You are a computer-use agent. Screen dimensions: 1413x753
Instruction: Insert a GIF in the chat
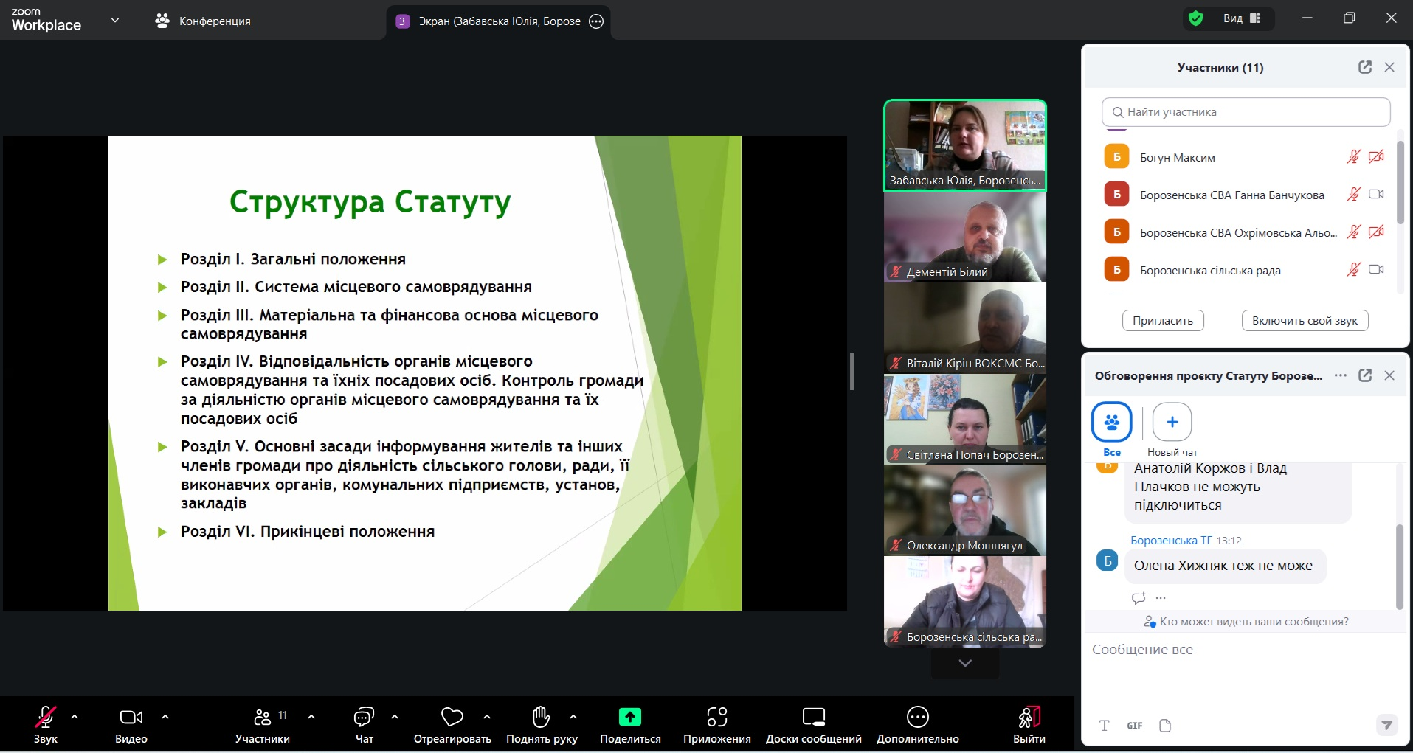1134,726
